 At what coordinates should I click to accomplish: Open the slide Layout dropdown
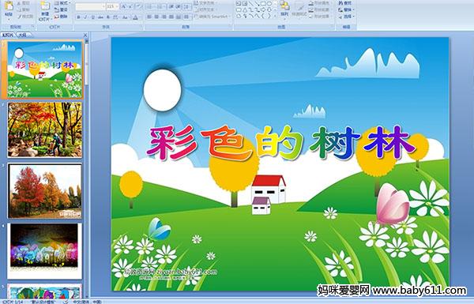(x=62, y=2)
